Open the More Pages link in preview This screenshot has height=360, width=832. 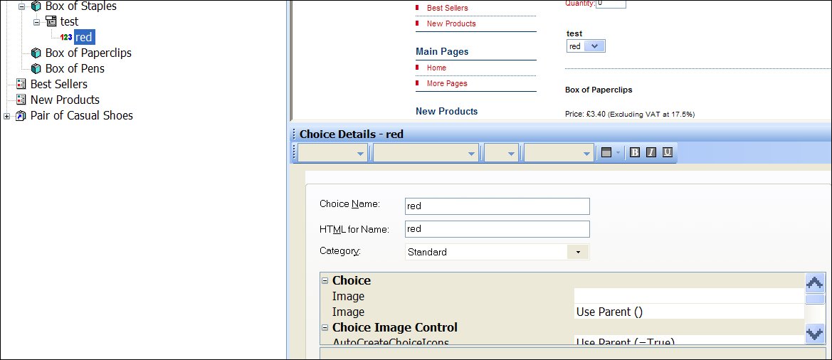pyautogui.click(x=447, y=83)
